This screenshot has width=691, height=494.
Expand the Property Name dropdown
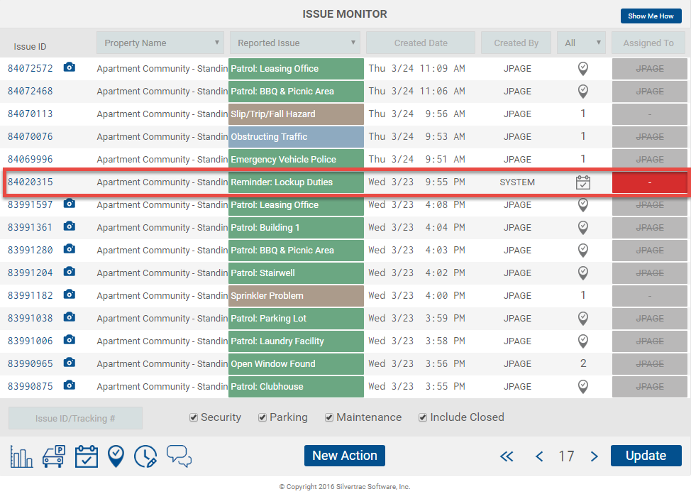[x=160, y=43]
